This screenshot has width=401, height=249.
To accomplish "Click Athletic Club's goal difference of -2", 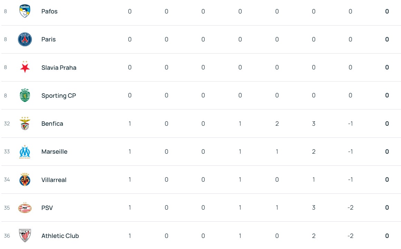I will pyautogui.click(x=350, y=236).
